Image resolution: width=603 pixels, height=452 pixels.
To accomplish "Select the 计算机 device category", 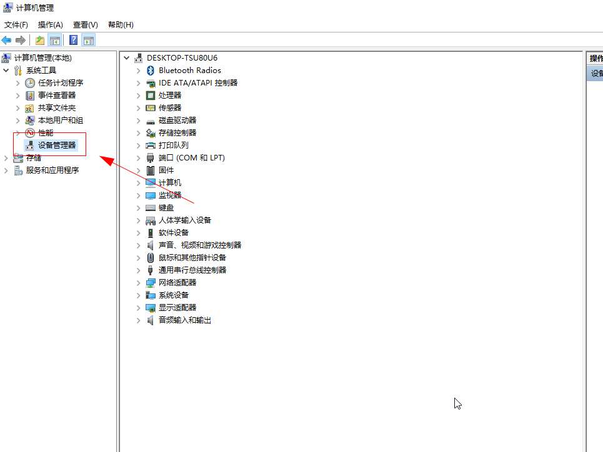I will coord(170,183).
